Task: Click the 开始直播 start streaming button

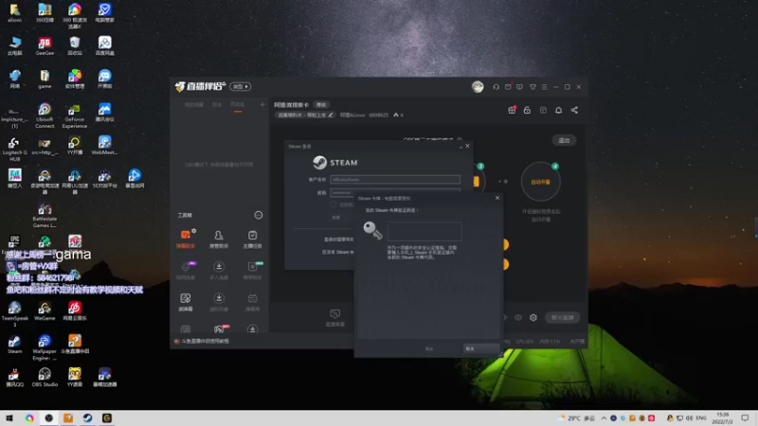Action: tap(562, 317)
